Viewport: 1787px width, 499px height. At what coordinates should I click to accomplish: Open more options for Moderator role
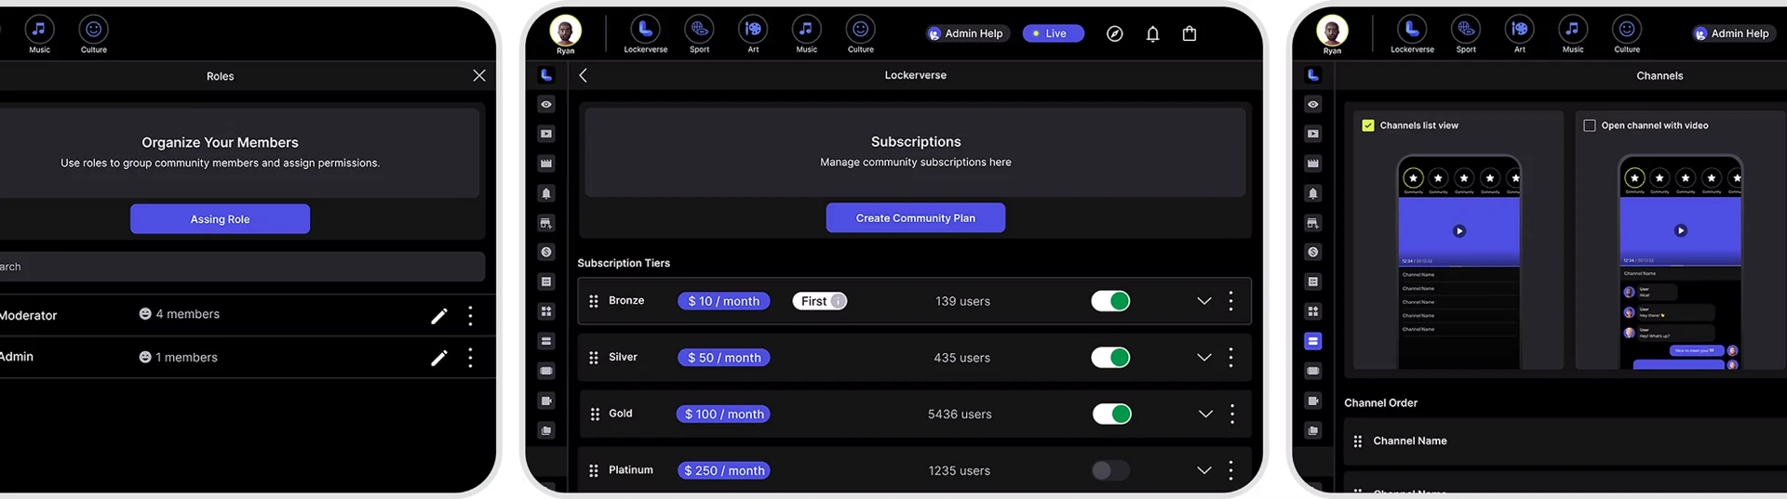click(x=470, y=316)
